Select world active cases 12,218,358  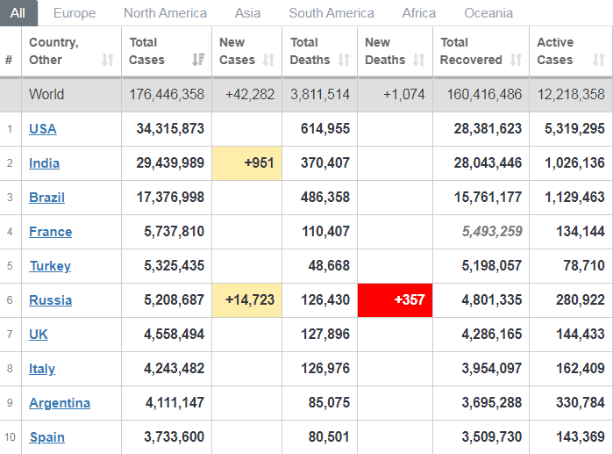coord(571,95)
